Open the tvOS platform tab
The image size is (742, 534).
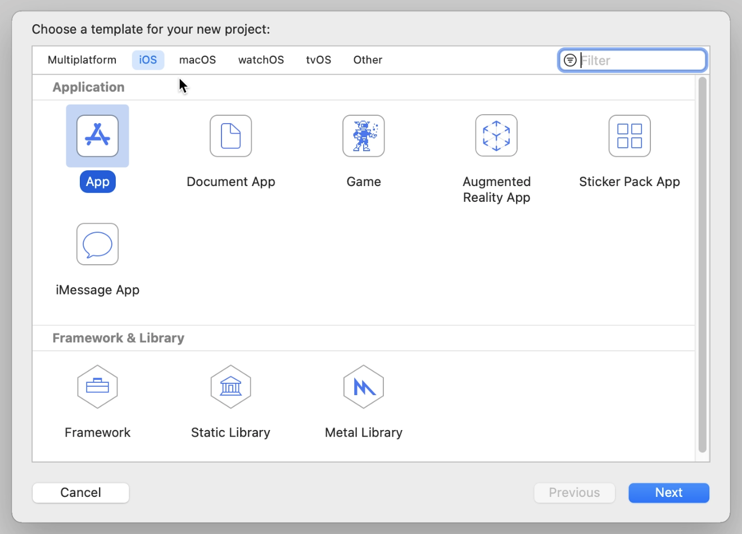318,60
